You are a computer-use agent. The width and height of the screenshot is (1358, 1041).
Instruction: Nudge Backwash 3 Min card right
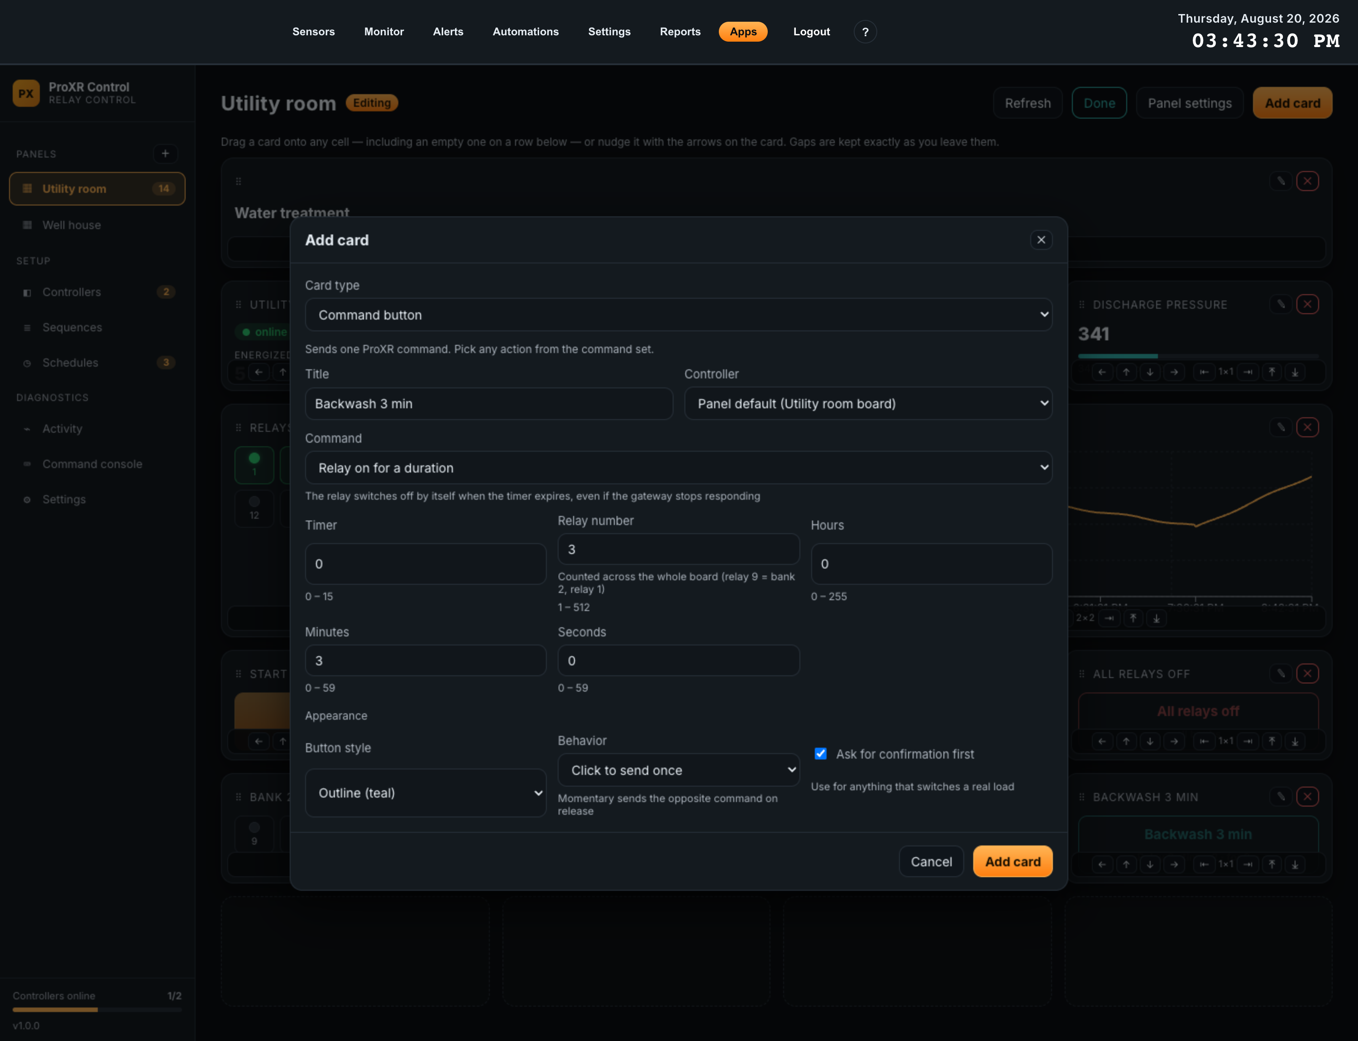coord(1174,864)
